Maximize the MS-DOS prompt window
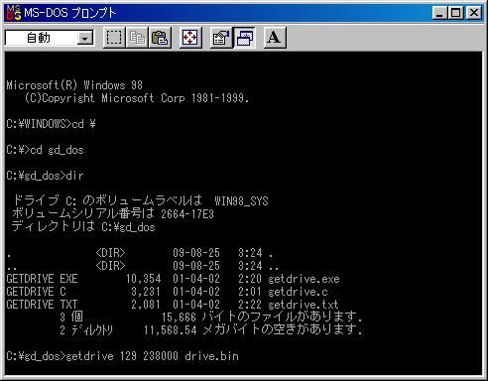The image size is (488, 381). [x=455, y=13]
